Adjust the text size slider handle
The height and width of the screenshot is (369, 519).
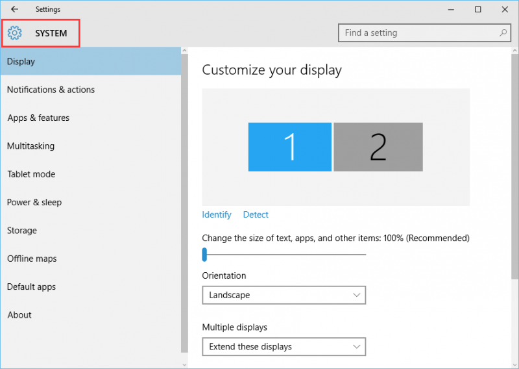click(204, 255)
